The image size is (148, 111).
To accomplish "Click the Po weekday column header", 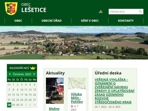I will coord(9,79).
